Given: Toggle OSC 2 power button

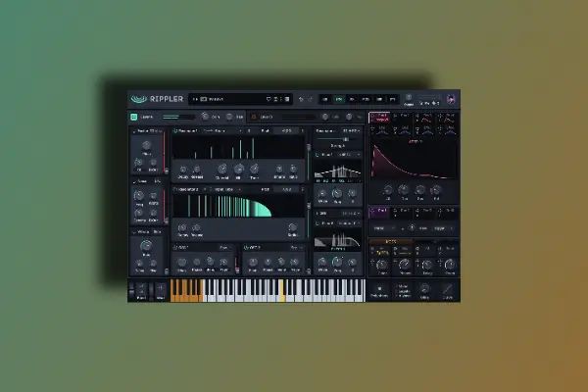Looking at the screenshot, I should [246, 248].
